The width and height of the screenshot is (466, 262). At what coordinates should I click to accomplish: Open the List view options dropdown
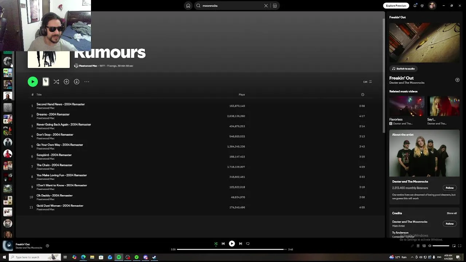367,82
